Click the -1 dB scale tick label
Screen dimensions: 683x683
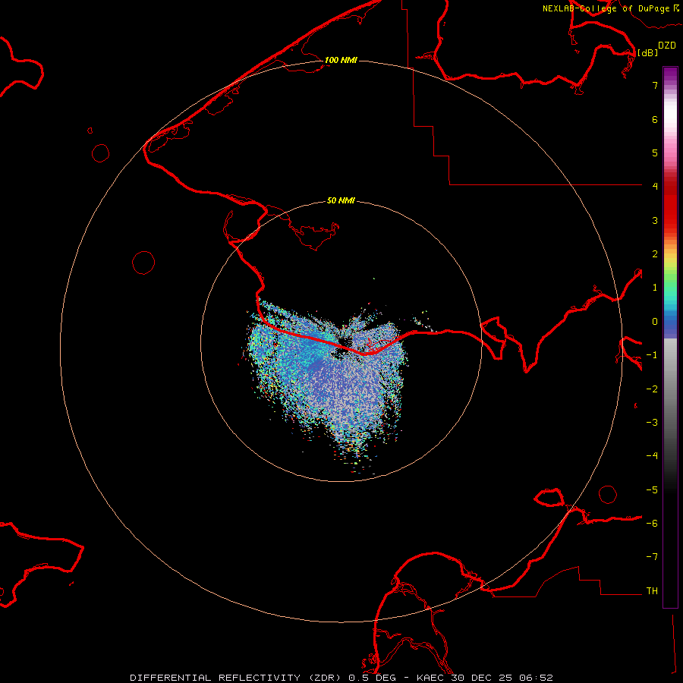[x=652, y=355]
